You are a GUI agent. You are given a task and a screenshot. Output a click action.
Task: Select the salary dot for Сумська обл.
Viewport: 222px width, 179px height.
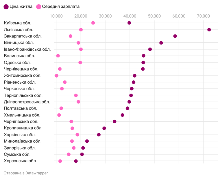point(69,154)
